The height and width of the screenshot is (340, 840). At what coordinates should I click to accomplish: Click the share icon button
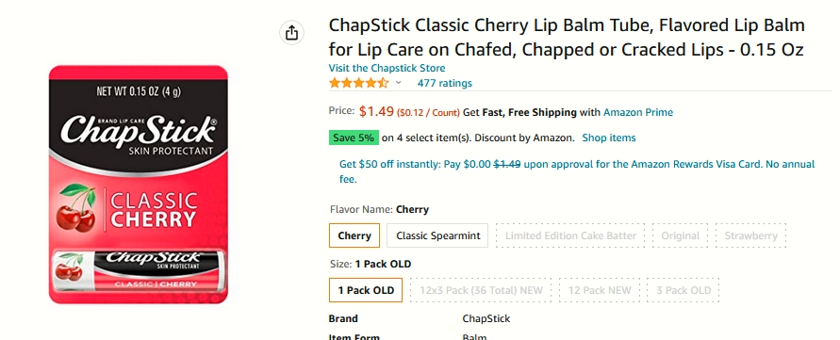point(291,33)
